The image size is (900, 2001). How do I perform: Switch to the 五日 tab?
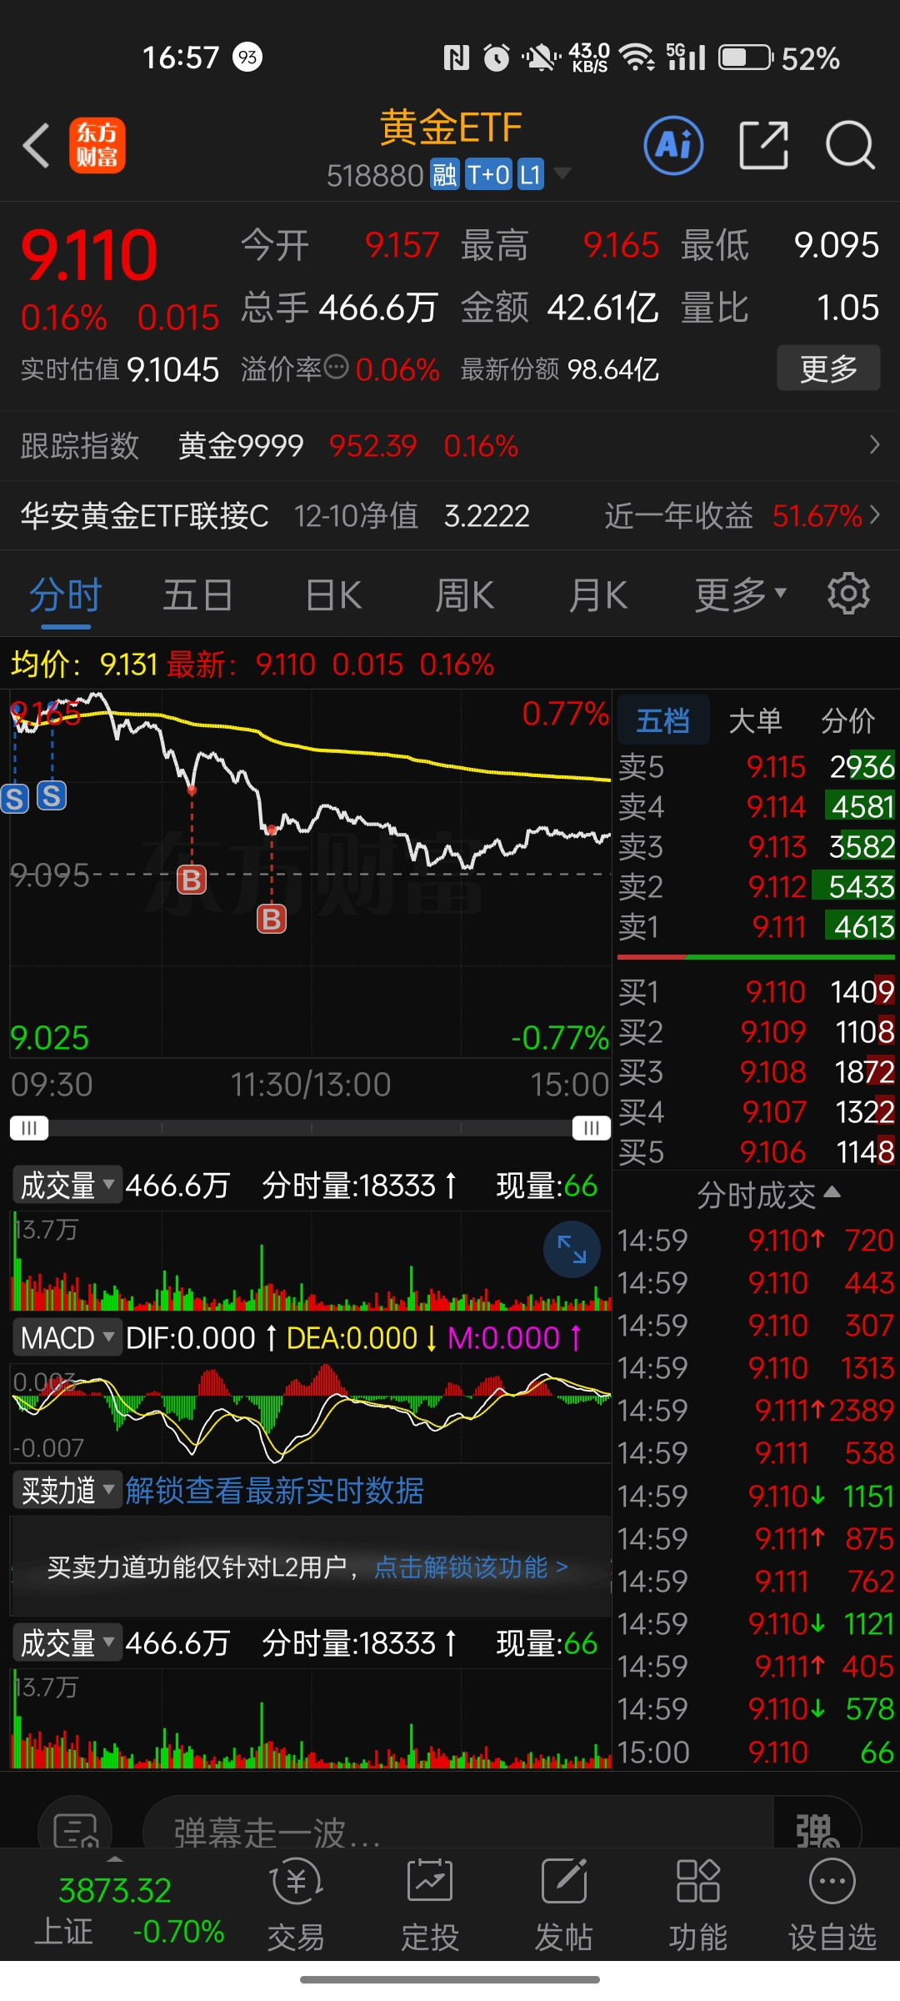197,594
